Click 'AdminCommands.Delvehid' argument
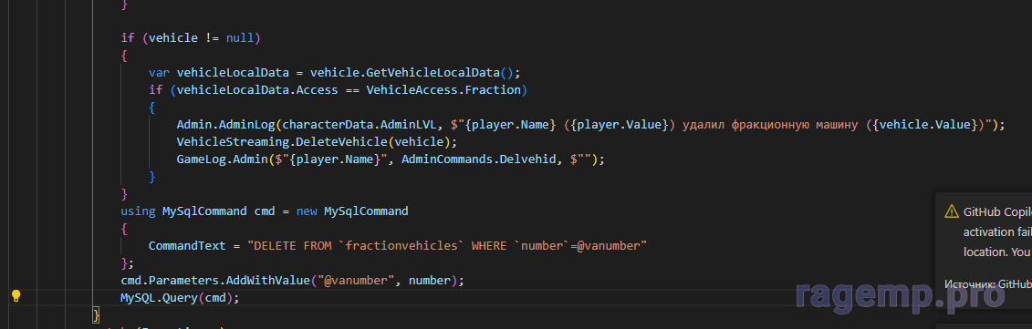 click(478, 159)
